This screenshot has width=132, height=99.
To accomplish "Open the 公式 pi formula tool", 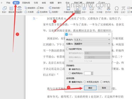I will [x=123, y=10].
